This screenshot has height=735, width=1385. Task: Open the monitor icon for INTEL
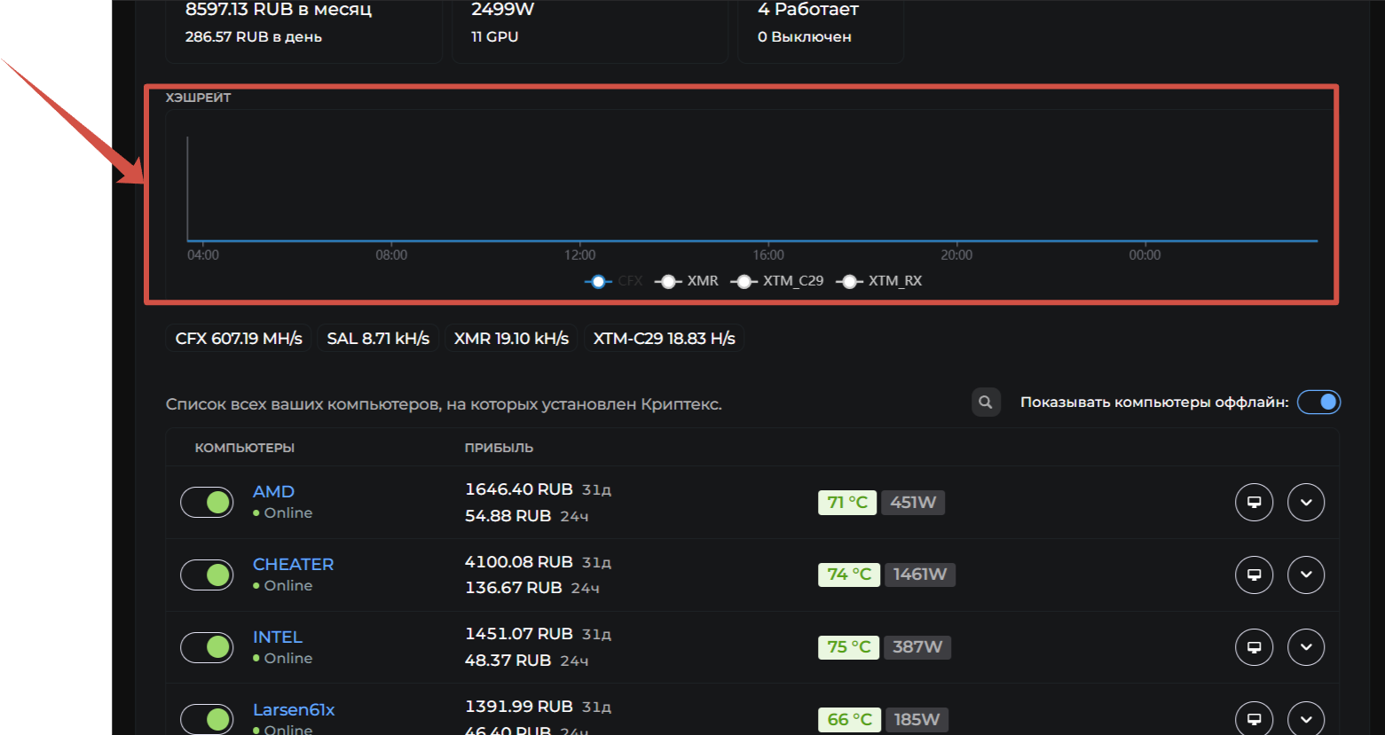click(x=1254, y=647)
